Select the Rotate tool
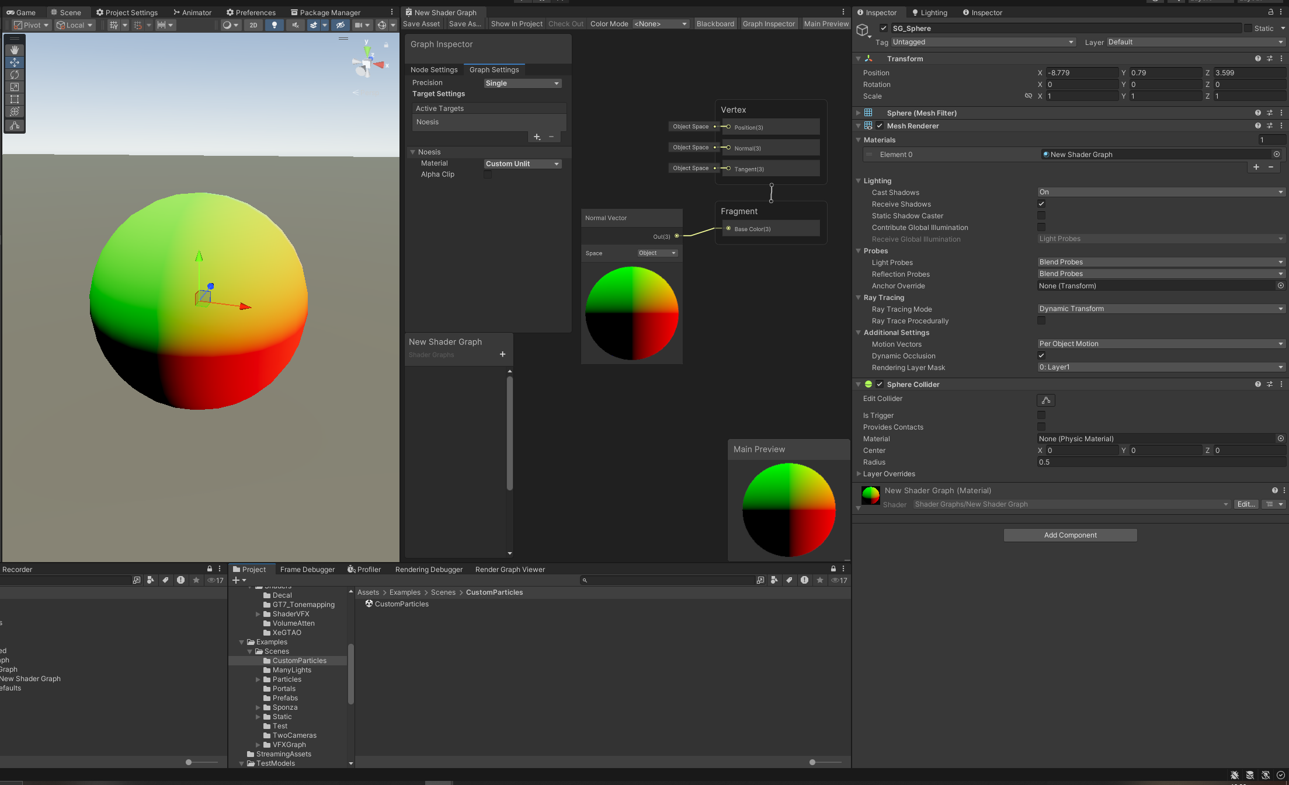This screenshot has height=785, width=1289. 15,75
